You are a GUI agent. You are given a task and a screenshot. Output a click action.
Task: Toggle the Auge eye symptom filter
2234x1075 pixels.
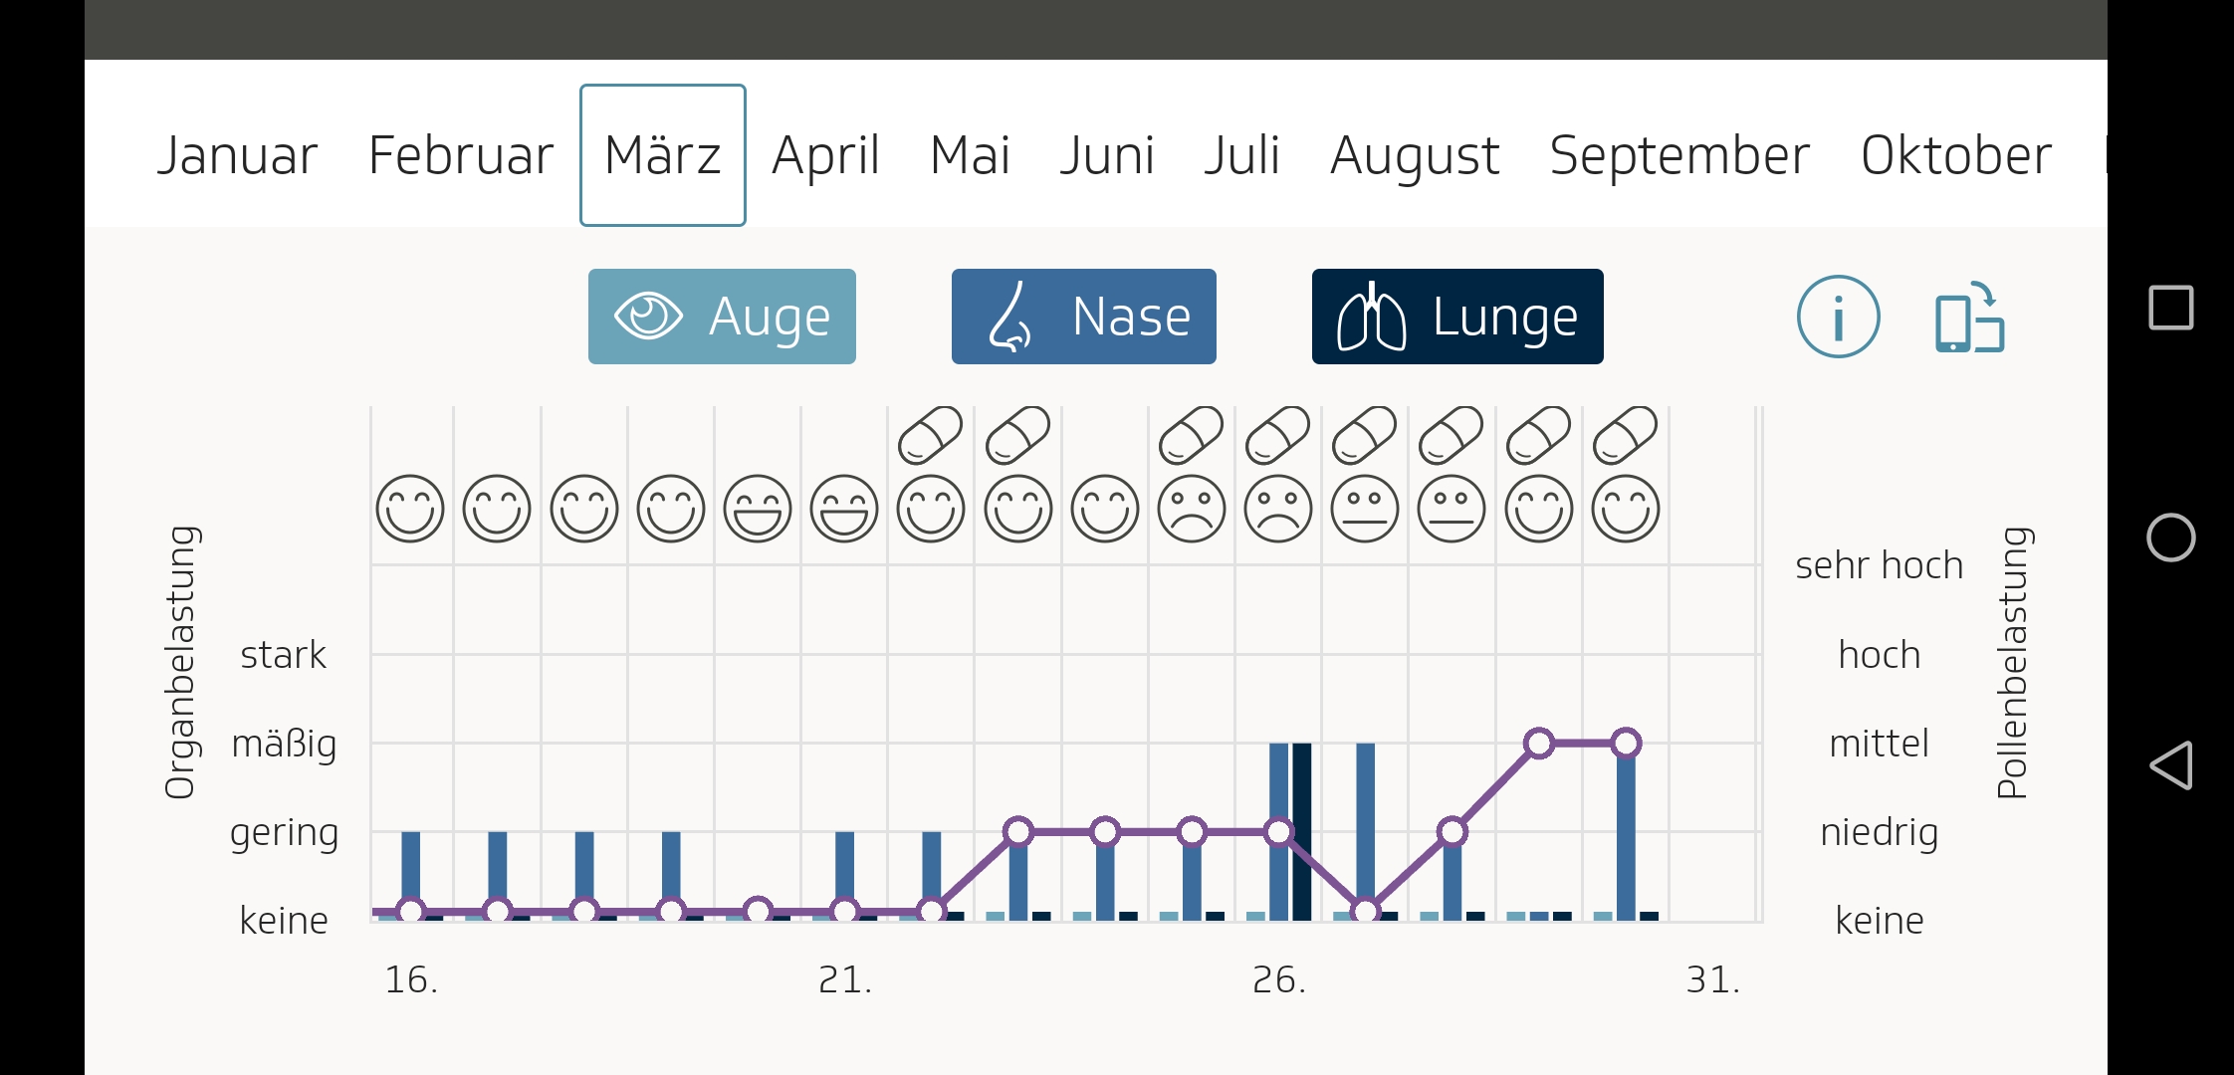722,317
